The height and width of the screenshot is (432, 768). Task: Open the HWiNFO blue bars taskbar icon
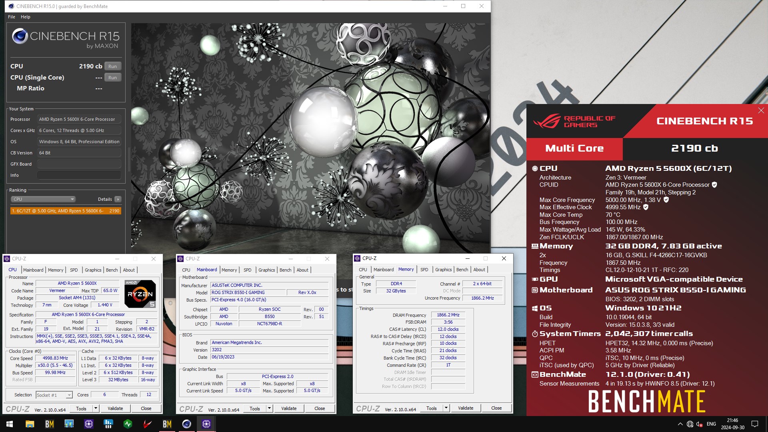[108, 424]
